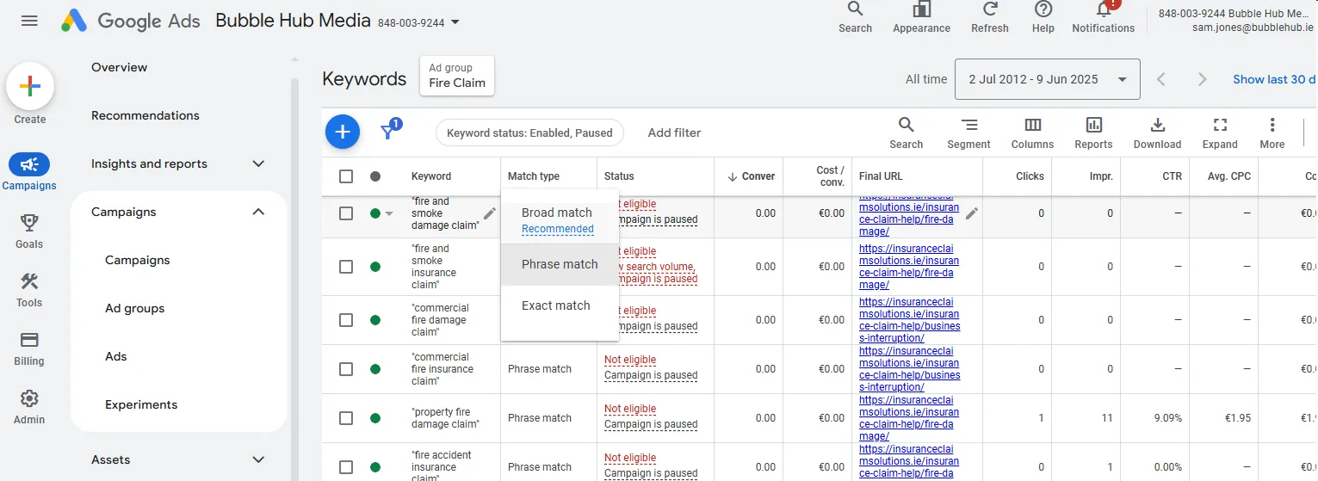Click the €1.95 Avg. CPC value
Viewport: 1318px width, 481px height.
(x=1237, y=418)
